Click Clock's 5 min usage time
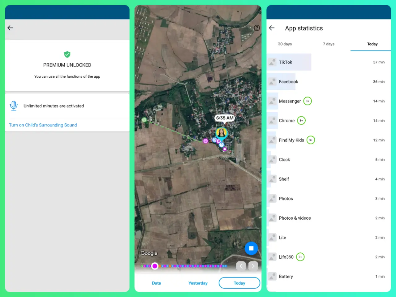The image size is (396, 297). point(380,160)
